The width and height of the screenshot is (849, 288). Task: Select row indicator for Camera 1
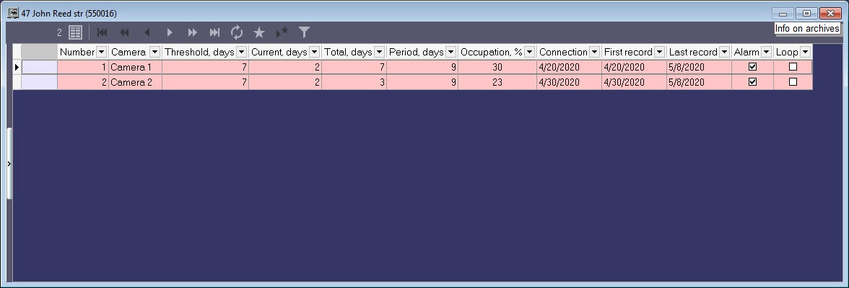[17, 67]
